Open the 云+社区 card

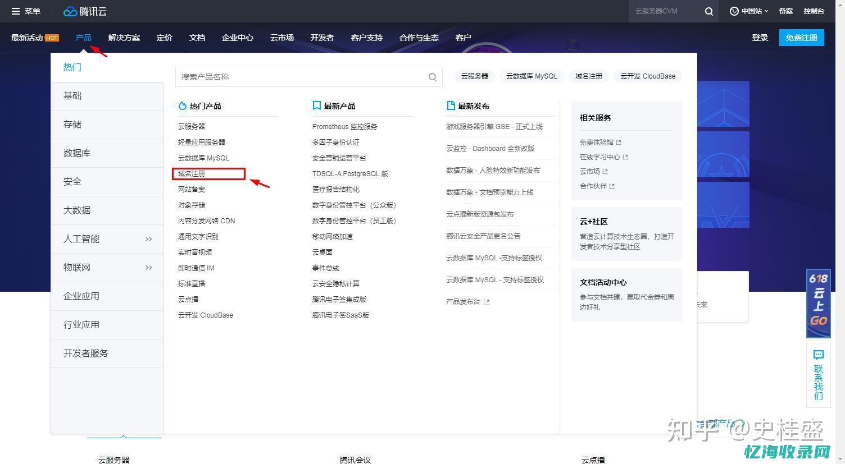tap(627, 234)
